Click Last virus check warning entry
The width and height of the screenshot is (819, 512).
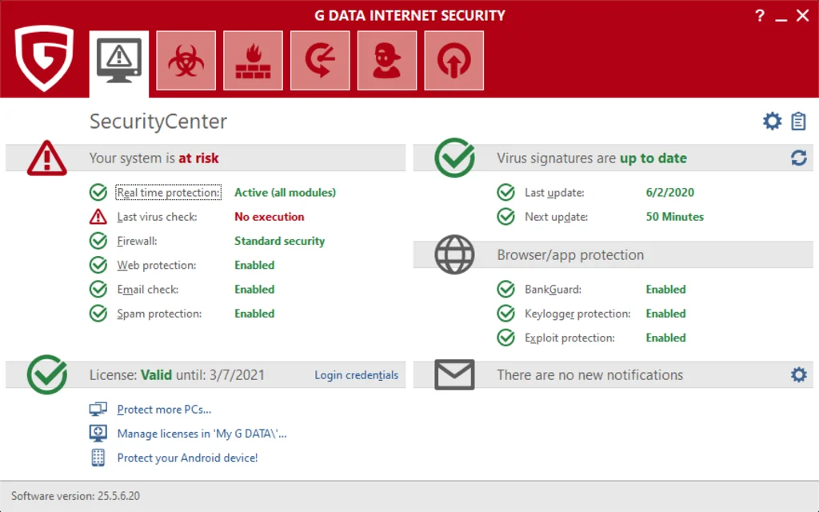coord(157,217)
